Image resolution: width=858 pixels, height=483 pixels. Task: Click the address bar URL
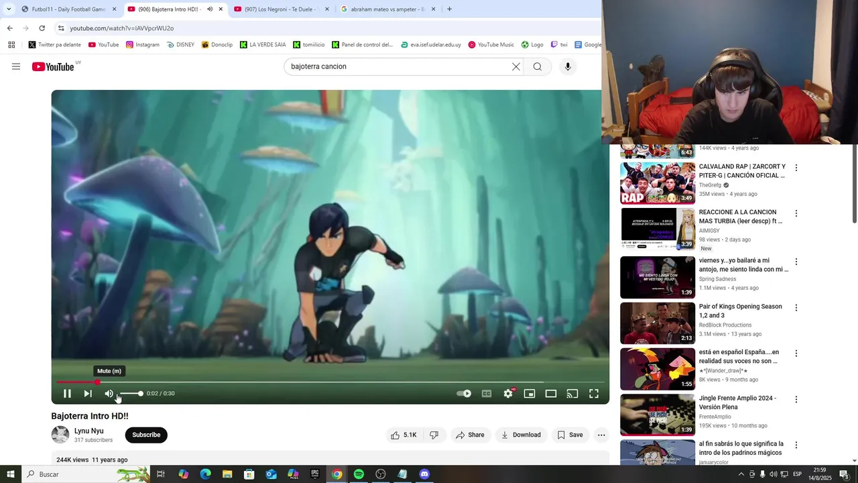coord(122,28)
